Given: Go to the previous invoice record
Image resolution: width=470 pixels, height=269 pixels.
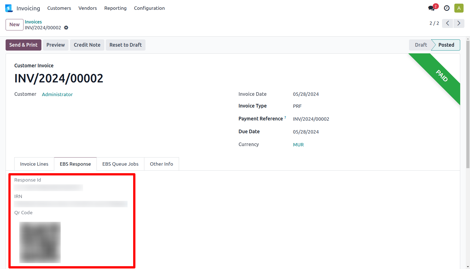Looking at the screenshot, I should point(448,23).
